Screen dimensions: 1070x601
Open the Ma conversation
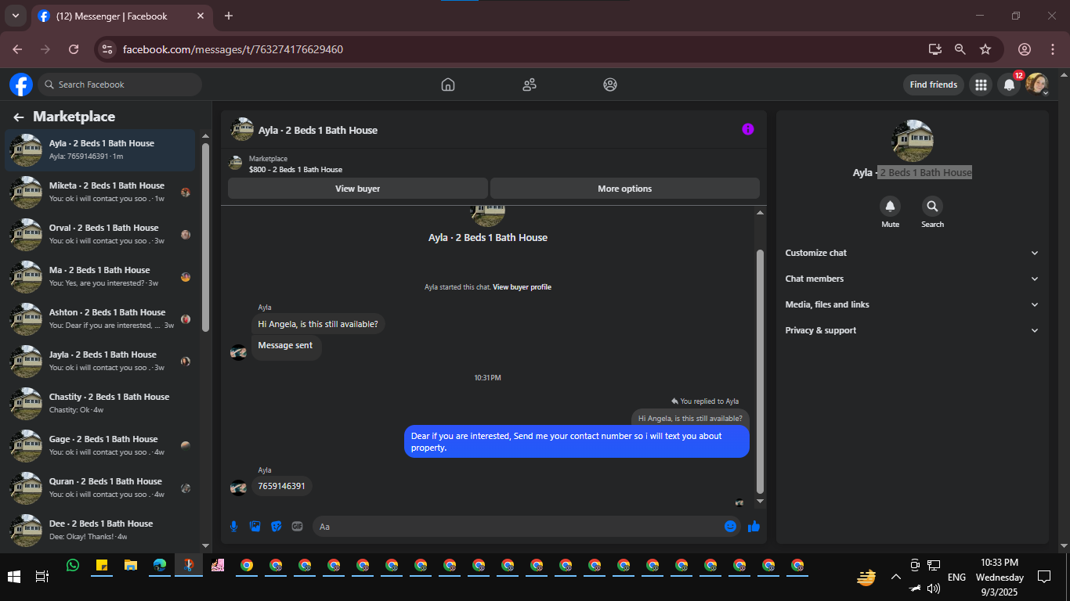[x=100, y=276]
